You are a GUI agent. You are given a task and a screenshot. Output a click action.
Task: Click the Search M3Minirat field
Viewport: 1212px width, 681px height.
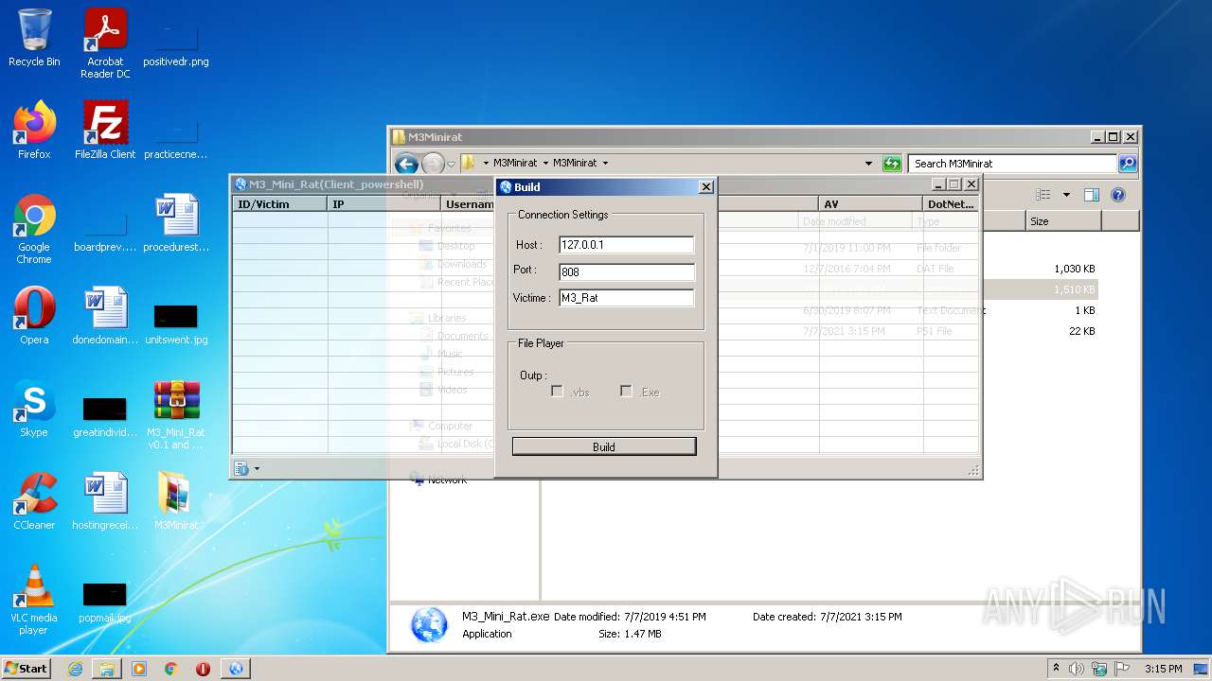[x=1012, y=164]
